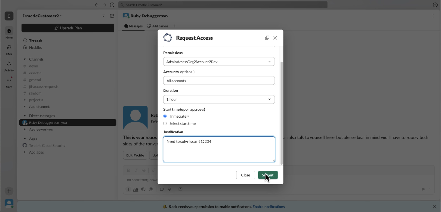The image size is (441, 212).
Task: Open the Duration dropdown
Action: pyautogui.click(x=219, y=99)
